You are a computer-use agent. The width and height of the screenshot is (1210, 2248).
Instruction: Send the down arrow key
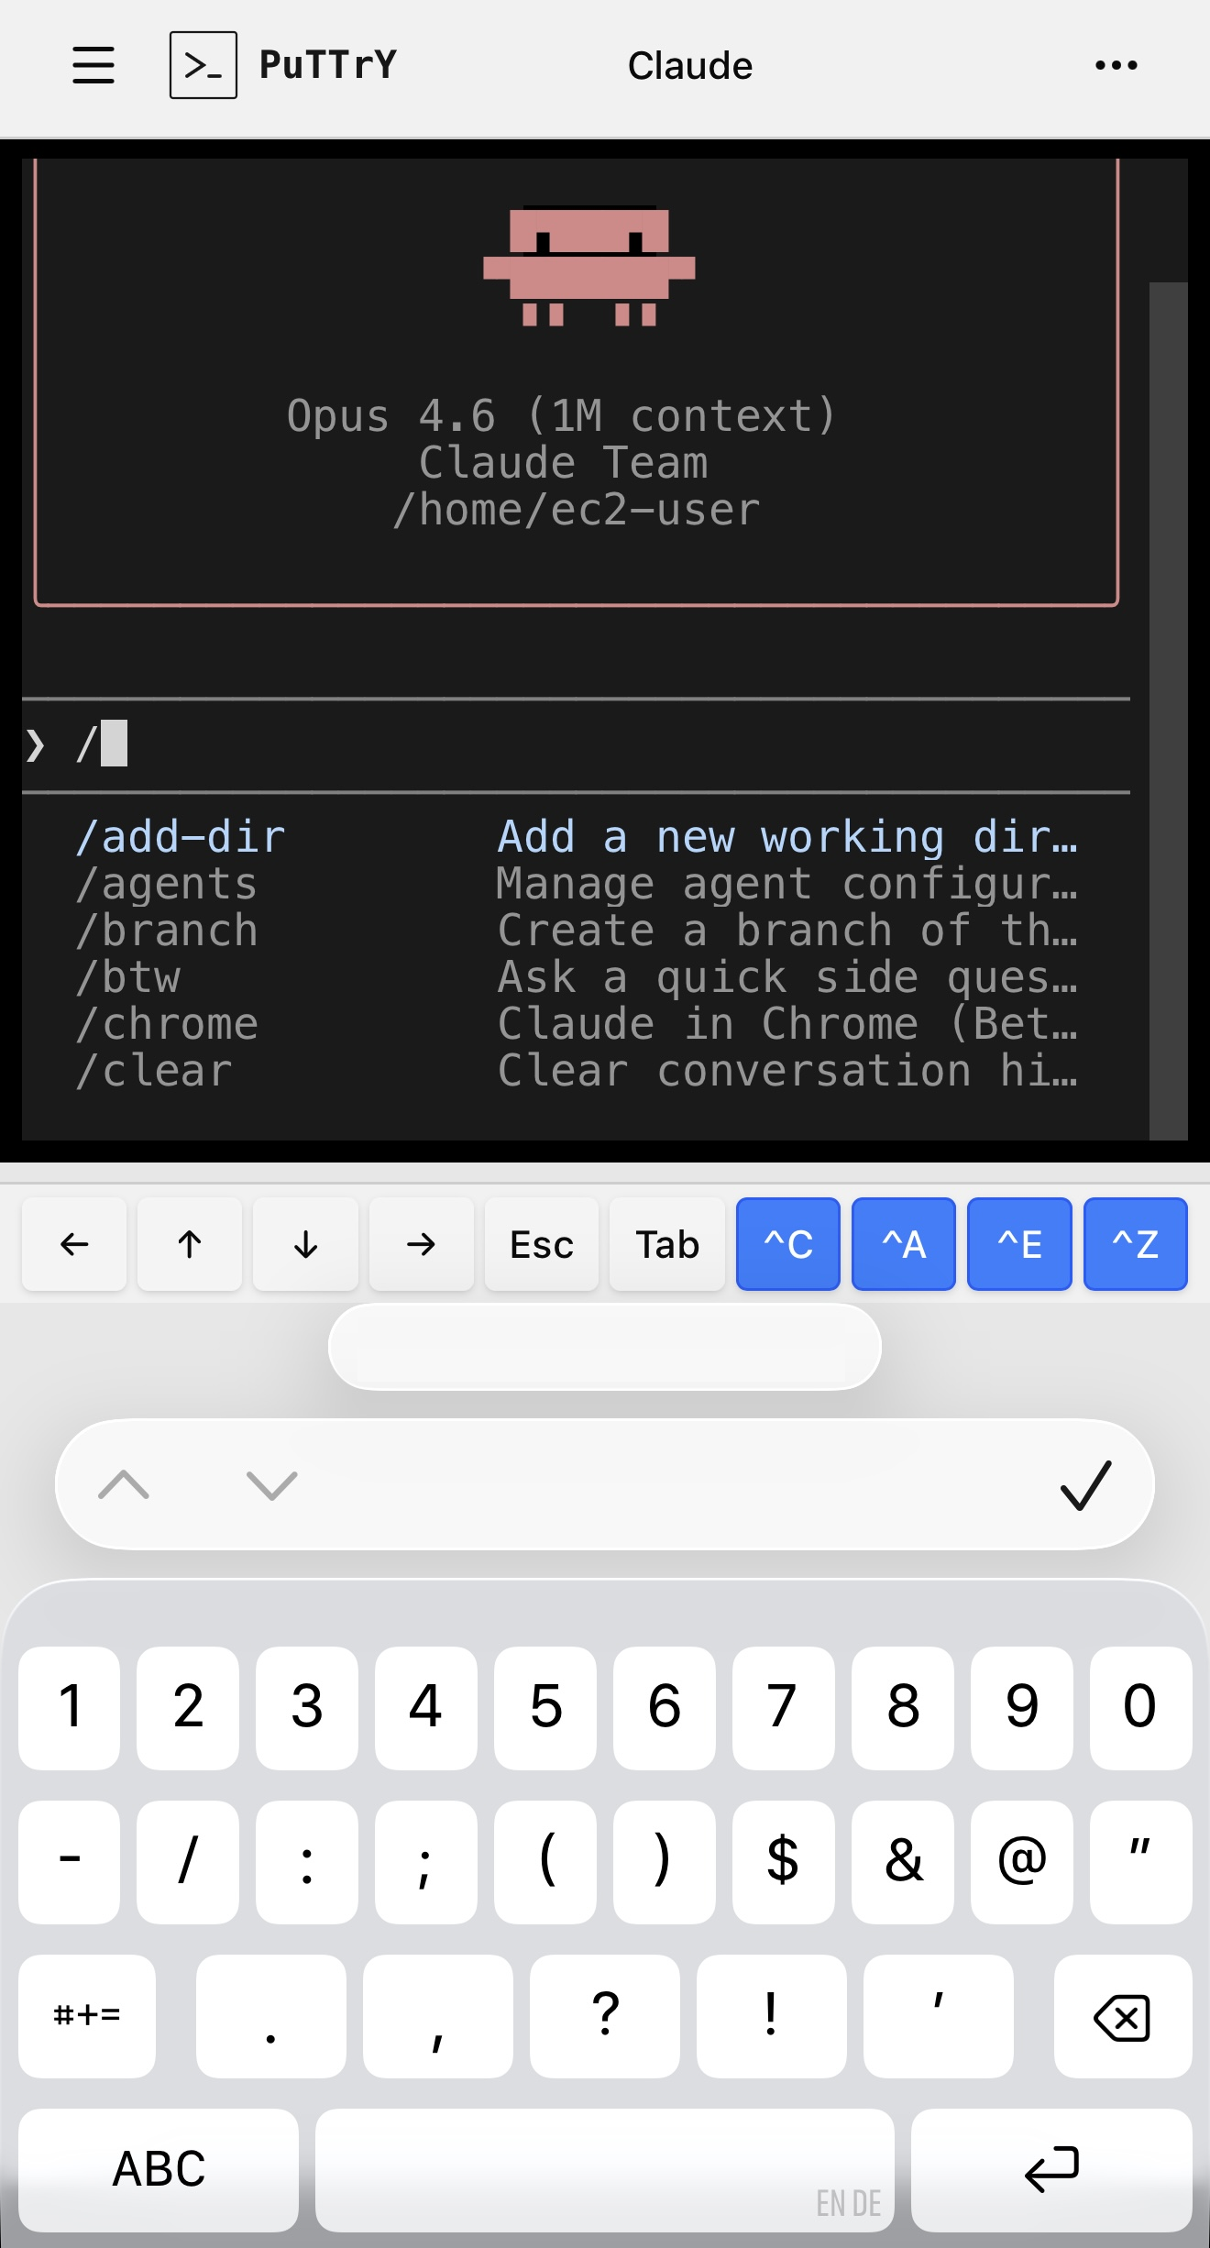point(305,1244)
